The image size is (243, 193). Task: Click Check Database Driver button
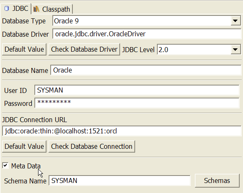84,50
